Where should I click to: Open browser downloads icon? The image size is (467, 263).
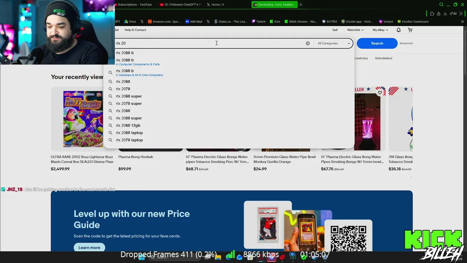click(445, 14)
